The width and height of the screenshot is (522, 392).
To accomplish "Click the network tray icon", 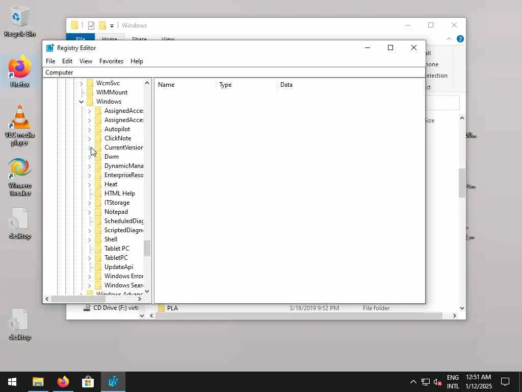I will [x=426, y=382].
